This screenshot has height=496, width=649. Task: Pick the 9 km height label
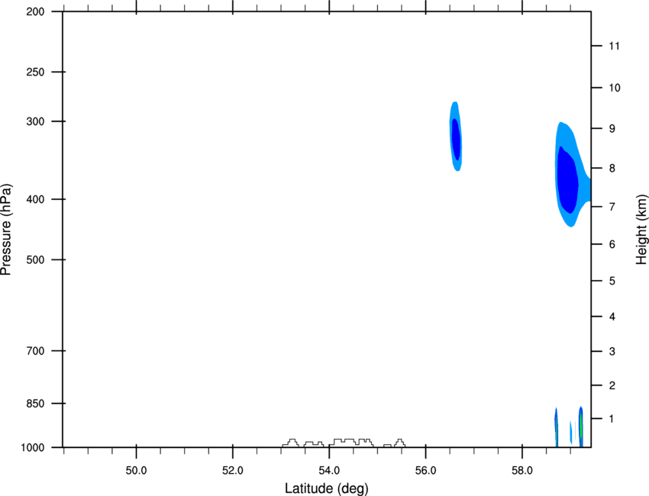(x=612, y=129)
